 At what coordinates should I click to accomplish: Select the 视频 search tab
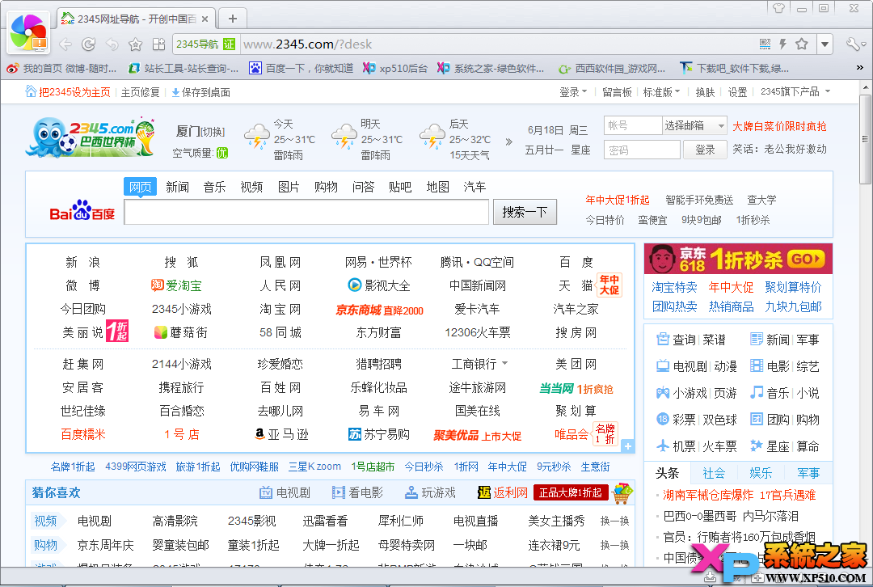[x=251, y=187]
